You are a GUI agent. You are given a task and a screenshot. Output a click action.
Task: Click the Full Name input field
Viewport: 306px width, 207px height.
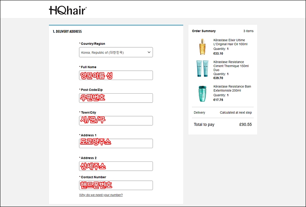click(116, 75)
